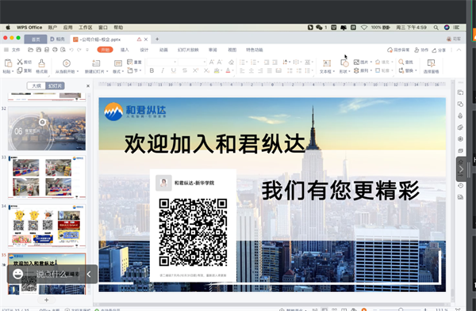476x311 pixels.
Task: Open the Shapes (形状) tool
Action: pos(344,63)
